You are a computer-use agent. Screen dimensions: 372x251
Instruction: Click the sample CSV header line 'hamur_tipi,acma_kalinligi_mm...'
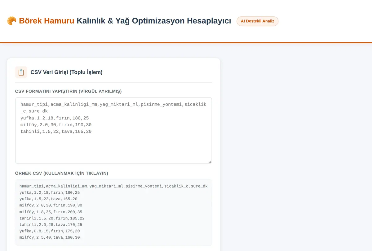click(113, 186)
